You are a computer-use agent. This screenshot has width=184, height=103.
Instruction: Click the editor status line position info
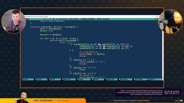tap(76, 19)
